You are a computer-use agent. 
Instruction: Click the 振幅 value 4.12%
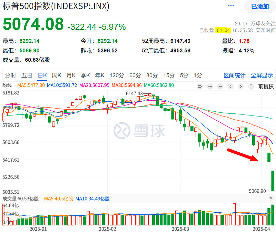[x=246, y=51]
